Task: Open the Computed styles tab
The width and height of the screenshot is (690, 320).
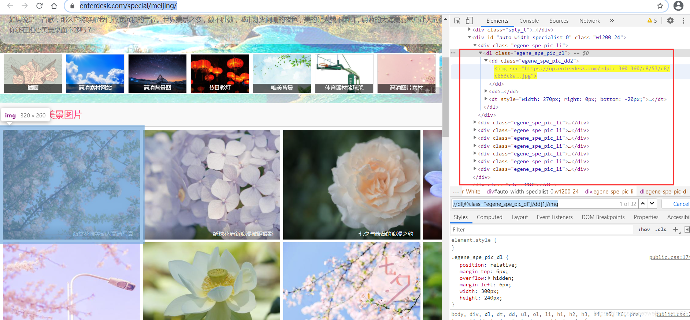Action: (x=489, y=217)
